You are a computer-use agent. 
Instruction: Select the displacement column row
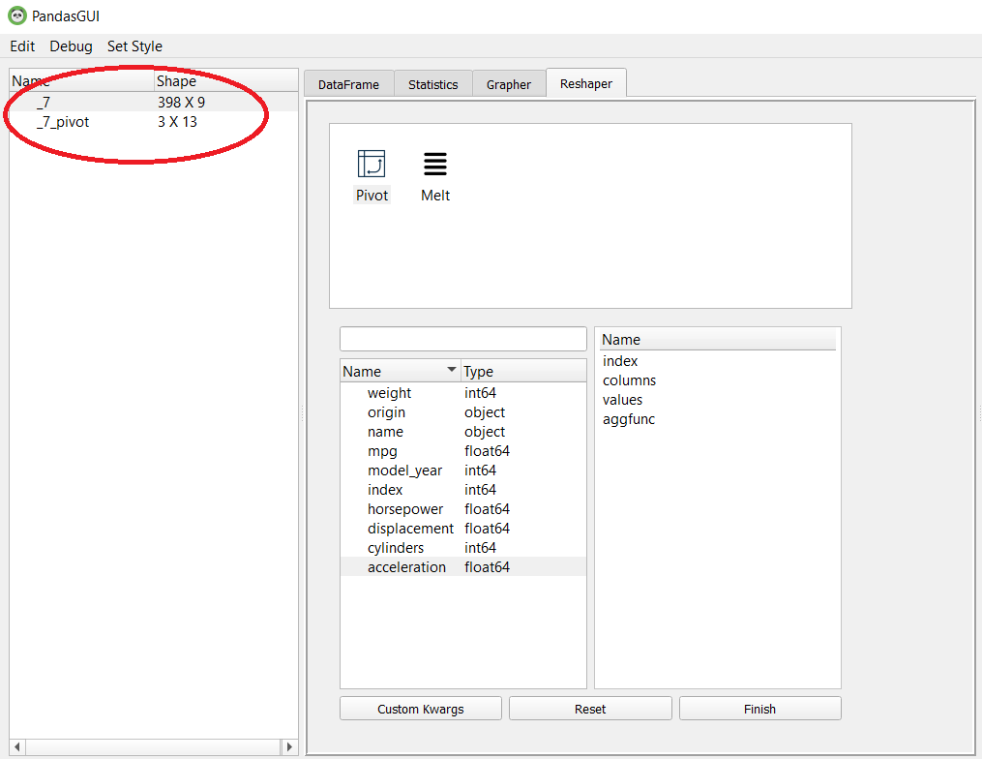(x=462, y=529)
